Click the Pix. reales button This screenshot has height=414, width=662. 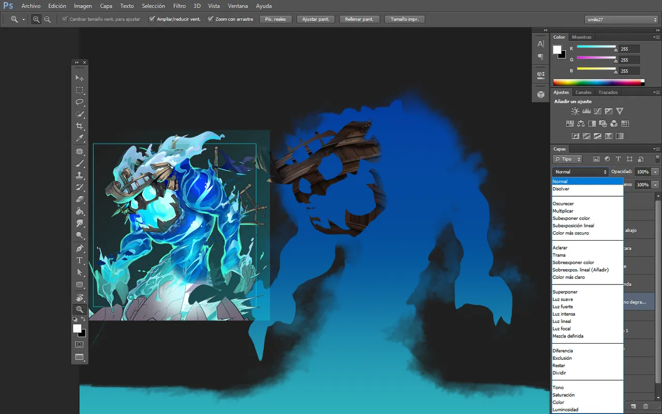(276, 19)
